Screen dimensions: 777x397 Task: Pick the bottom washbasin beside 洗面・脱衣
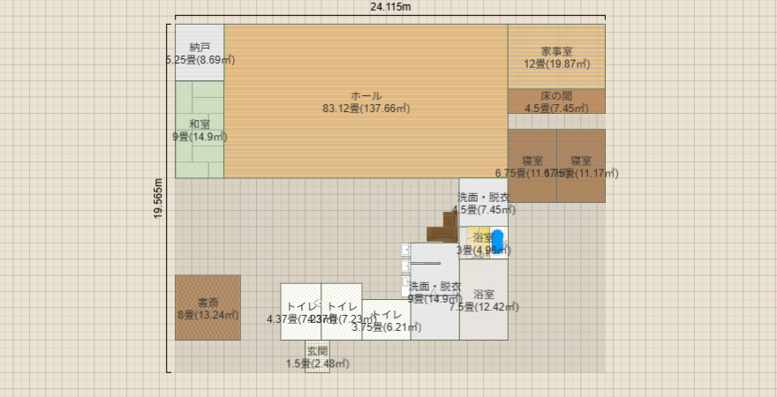(405, 286)
